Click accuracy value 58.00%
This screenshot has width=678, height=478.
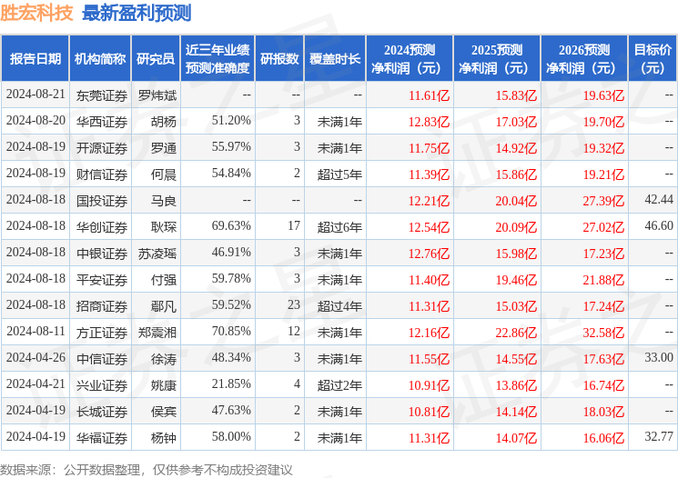(231, 436)
